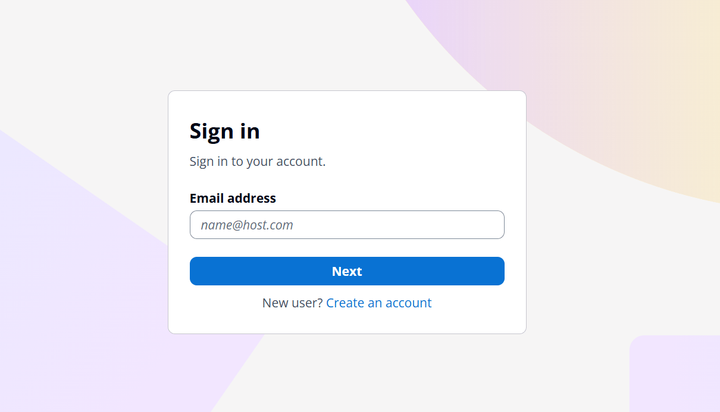Click the 'New user?' text

(x=292, y=303)
